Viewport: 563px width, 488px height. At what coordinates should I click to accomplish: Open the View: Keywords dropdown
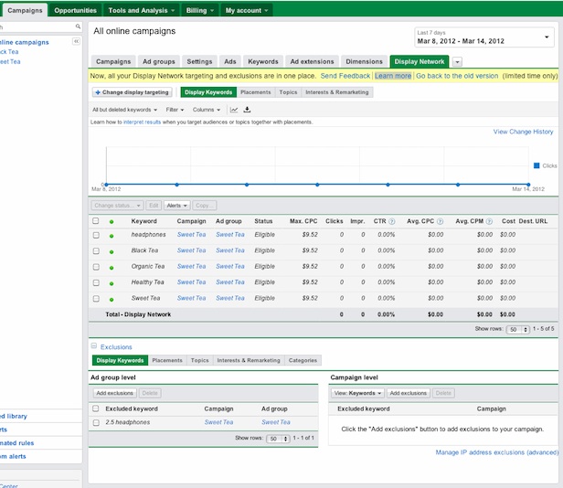pos(356,393)
